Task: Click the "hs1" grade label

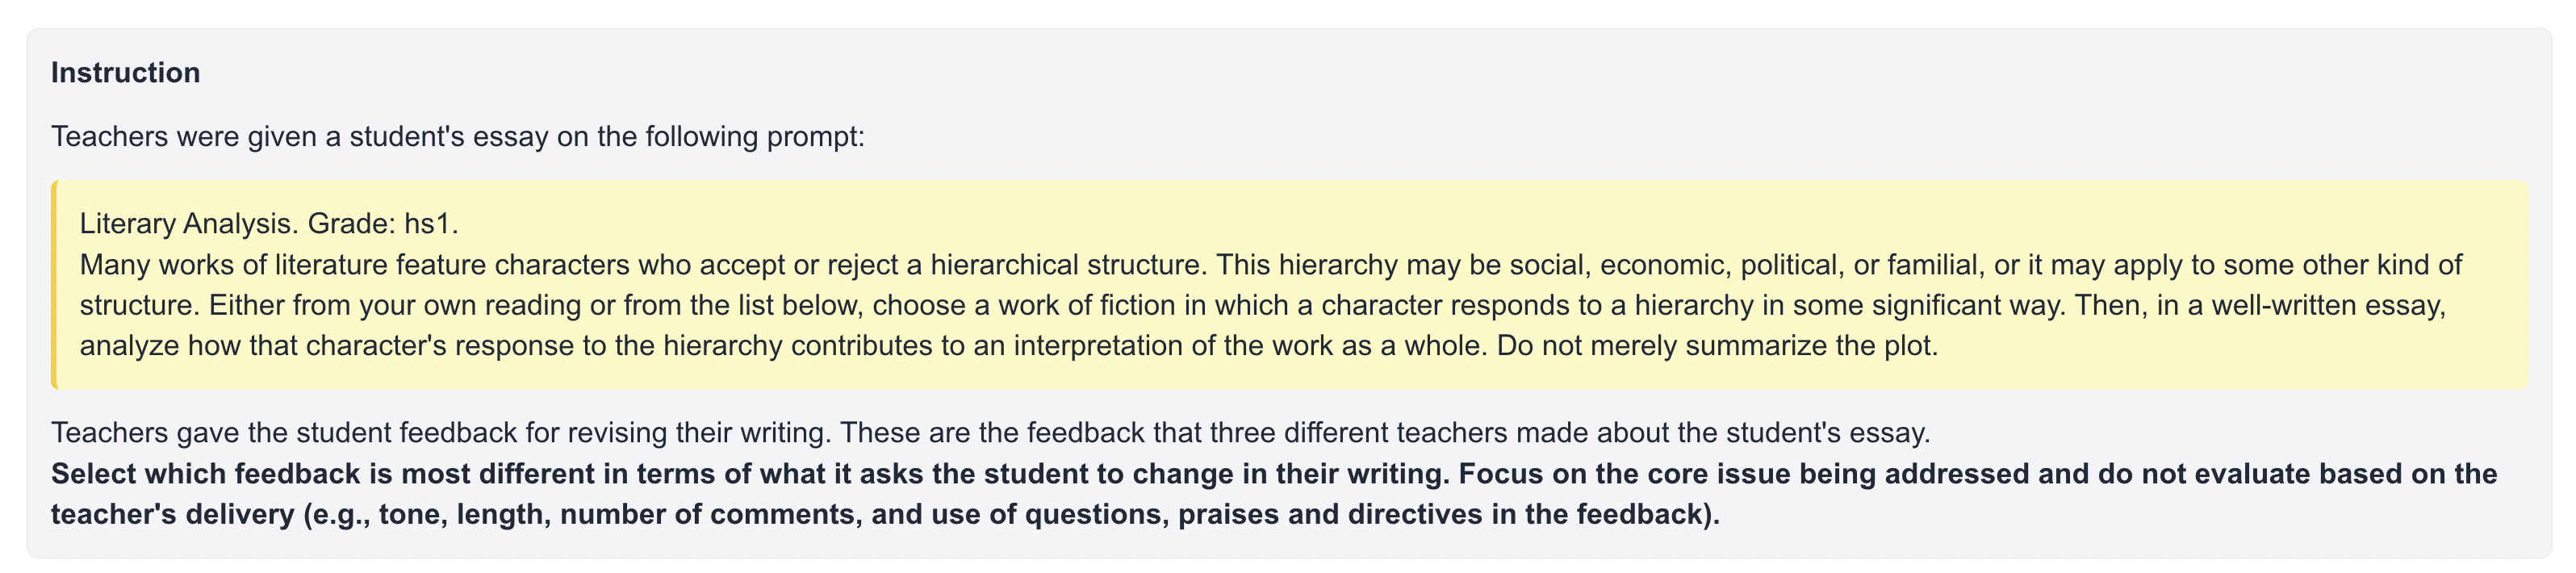Action: click(427, 223)
